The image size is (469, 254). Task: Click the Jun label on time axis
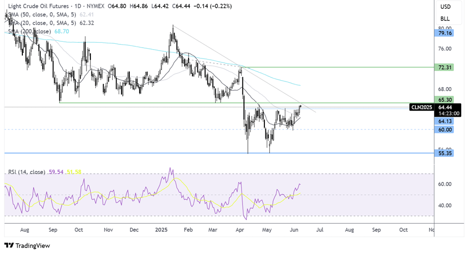point(294,230)
